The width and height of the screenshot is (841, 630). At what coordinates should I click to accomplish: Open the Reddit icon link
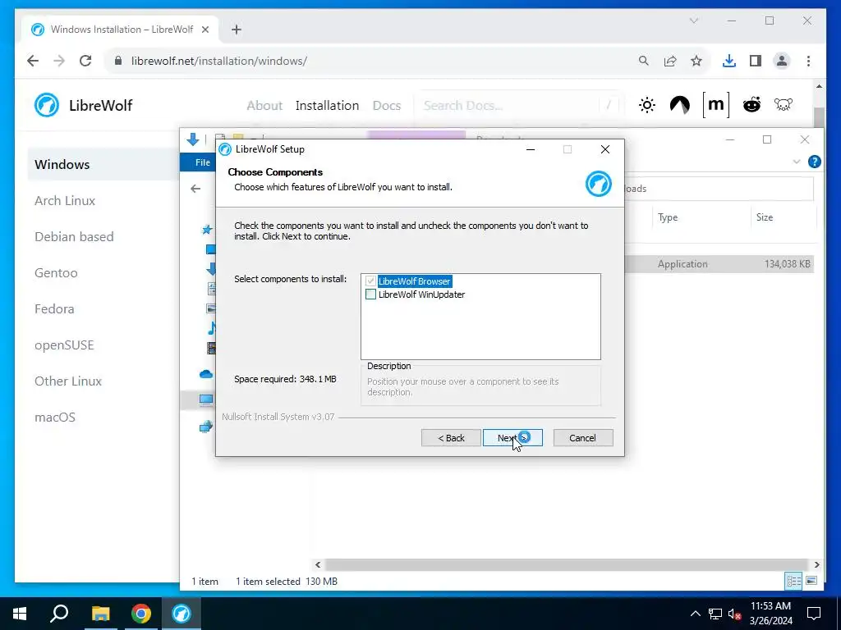tap(751, 104)
